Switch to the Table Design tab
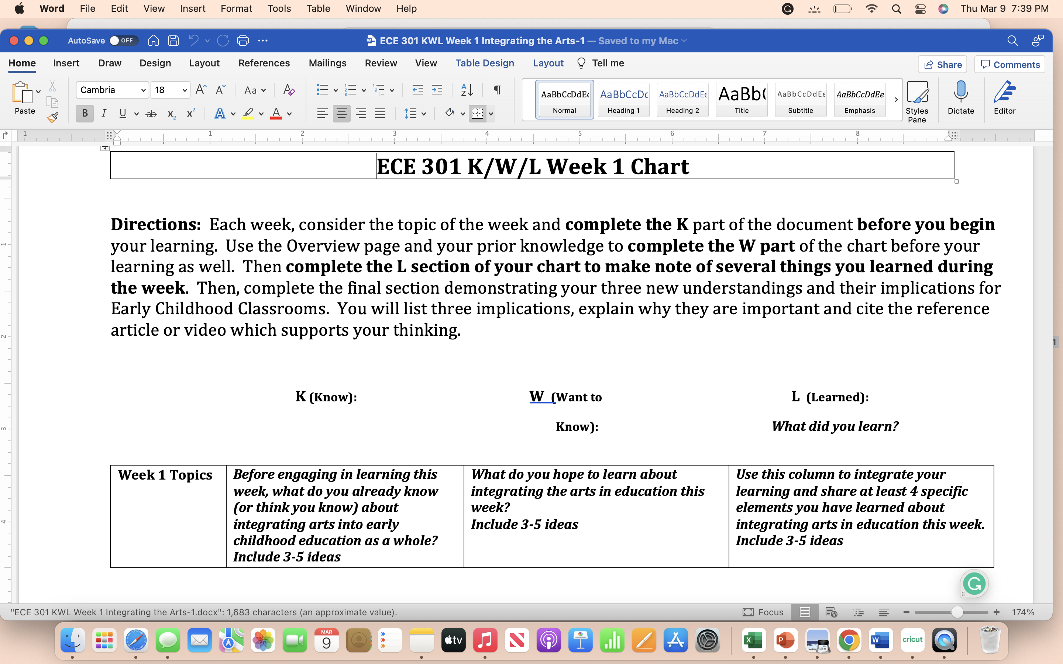 point(485,63)
